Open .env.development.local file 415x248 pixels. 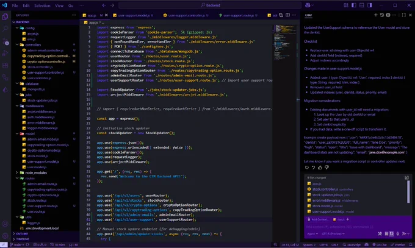coord(42,228)
